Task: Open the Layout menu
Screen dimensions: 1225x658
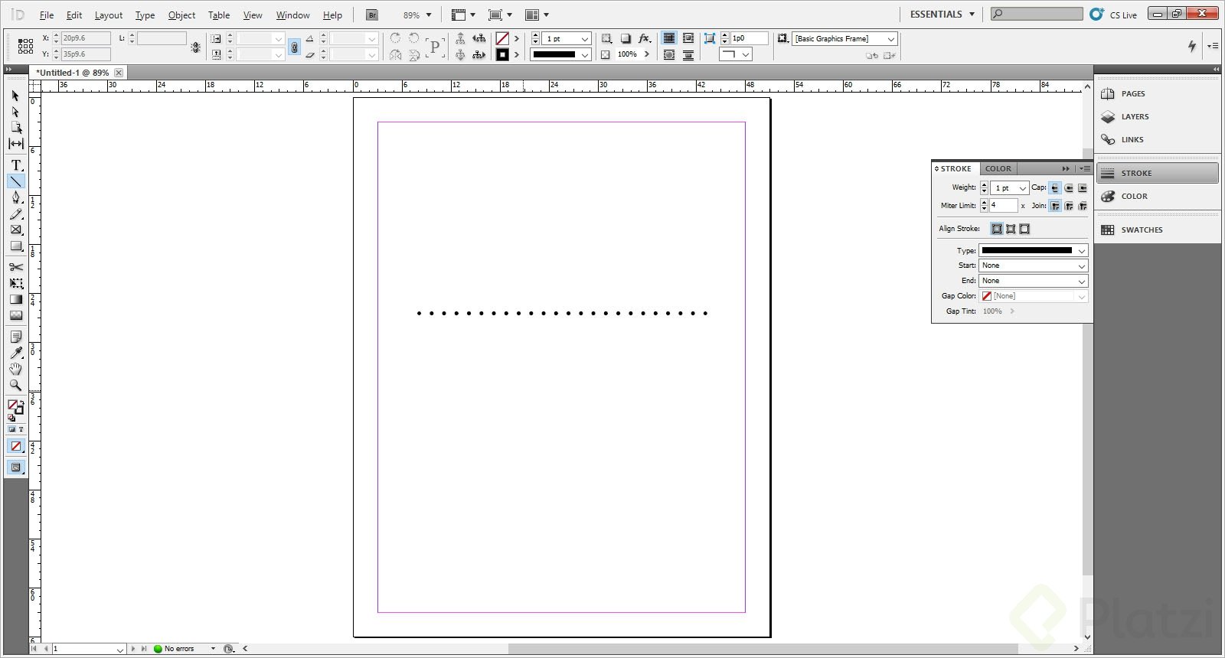Action: point(108,15)
